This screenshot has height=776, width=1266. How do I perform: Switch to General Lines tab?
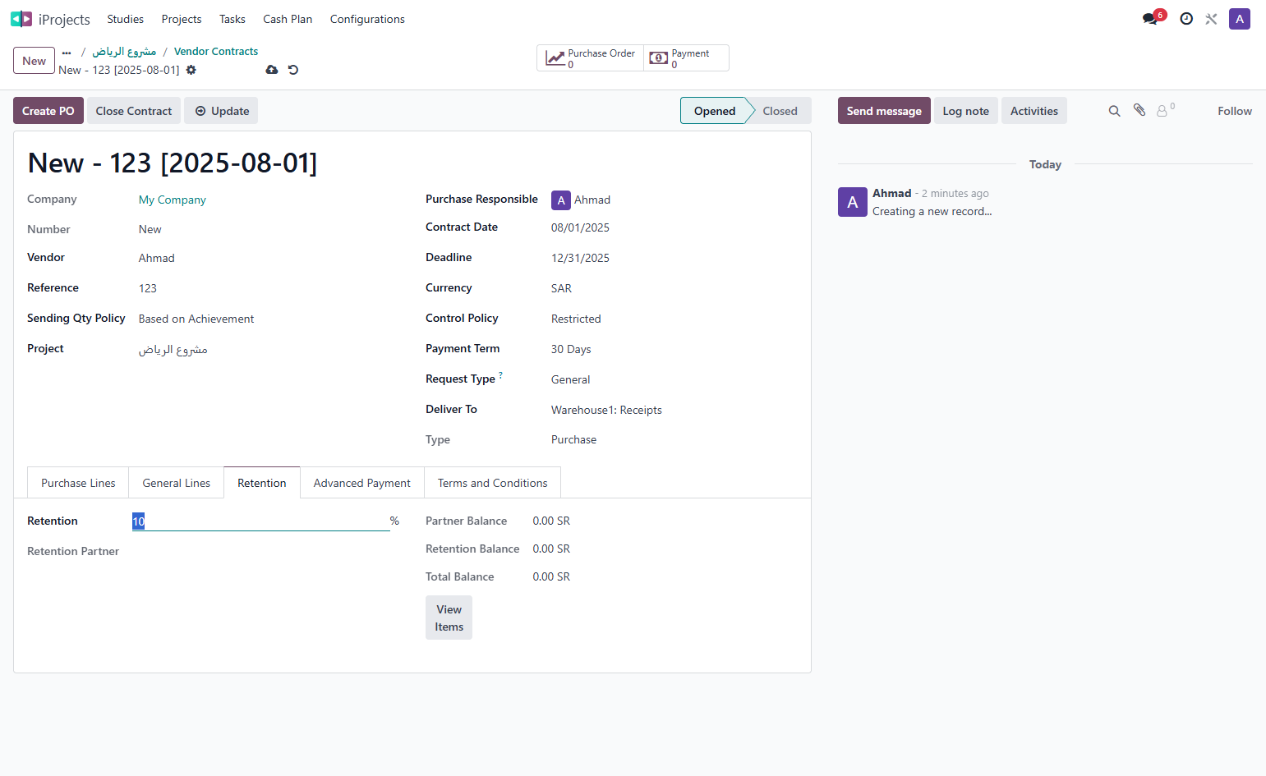177,483
